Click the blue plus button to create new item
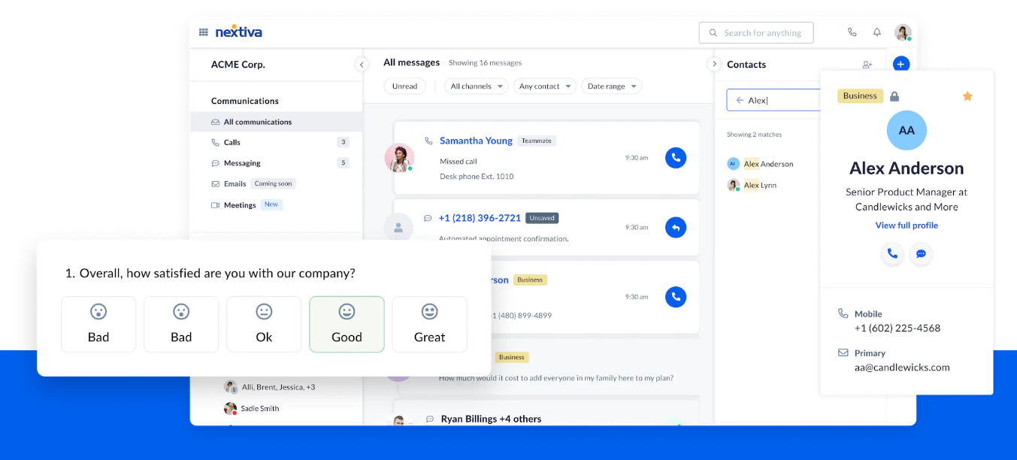 tap(900, 64)
